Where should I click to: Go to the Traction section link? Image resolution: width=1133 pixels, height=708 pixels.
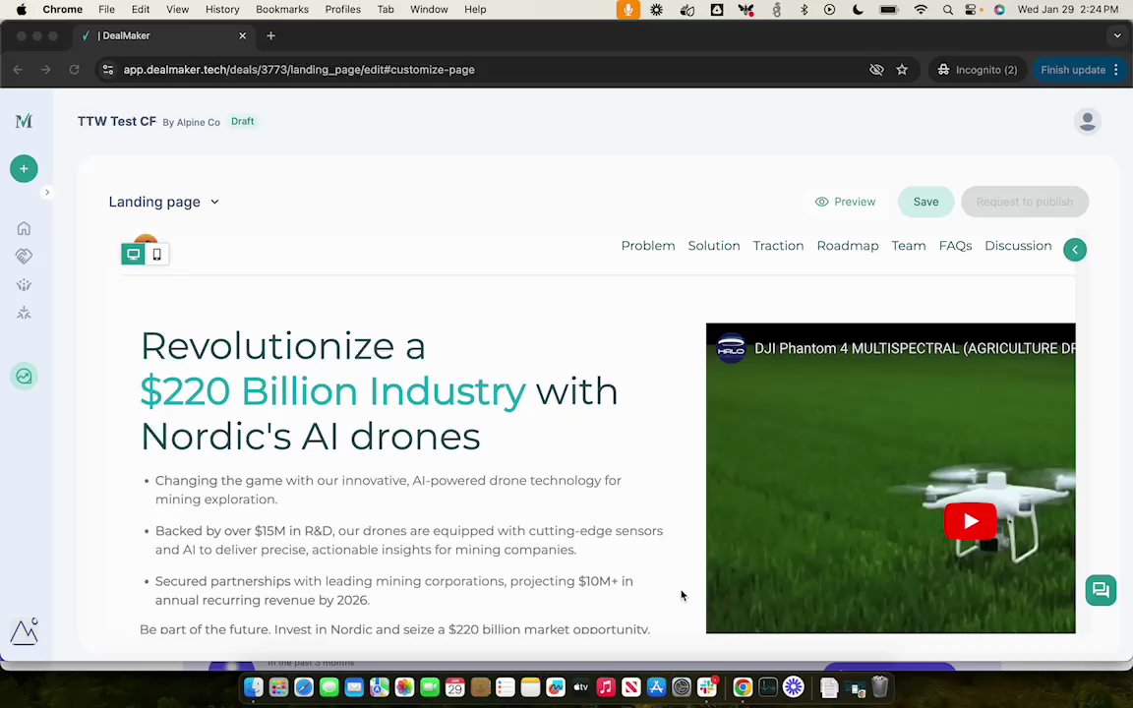click(778, 246)
